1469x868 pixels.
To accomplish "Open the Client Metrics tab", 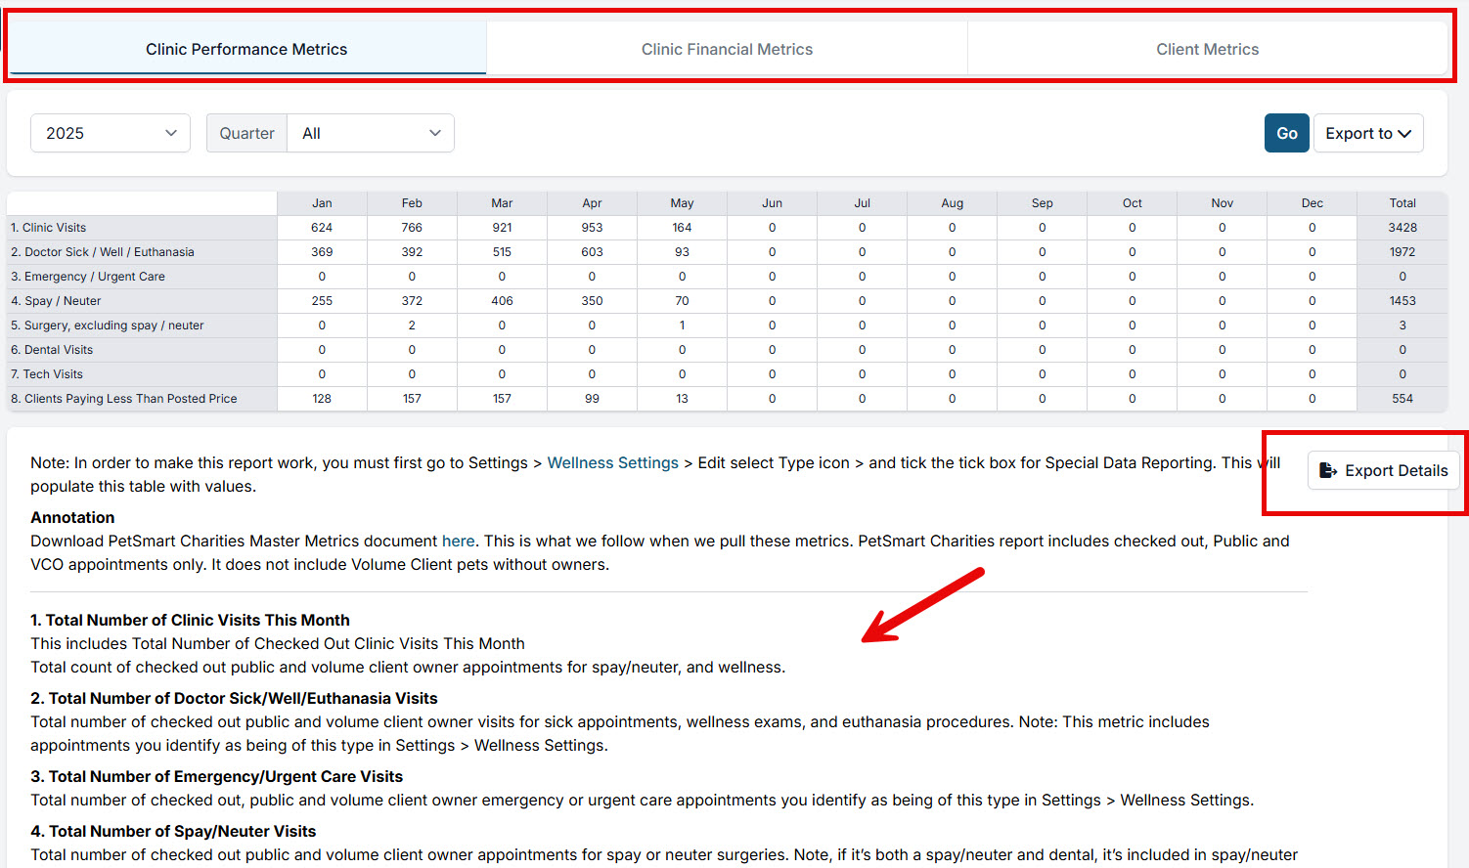I will pyautogui.click(x=1207, y=49).
